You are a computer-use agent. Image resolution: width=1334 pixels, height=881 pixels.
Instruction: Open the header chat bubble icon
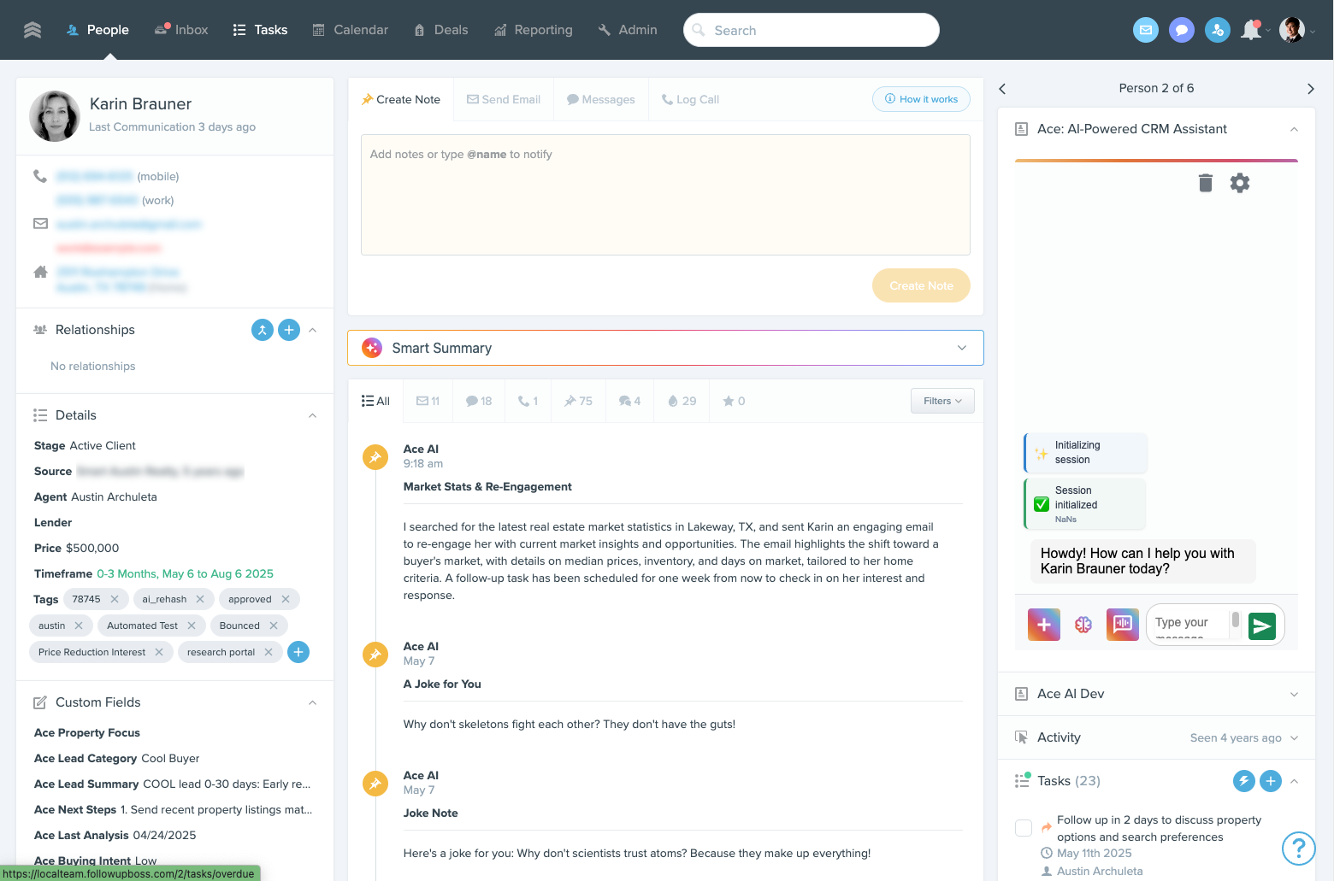point(1182,30)
